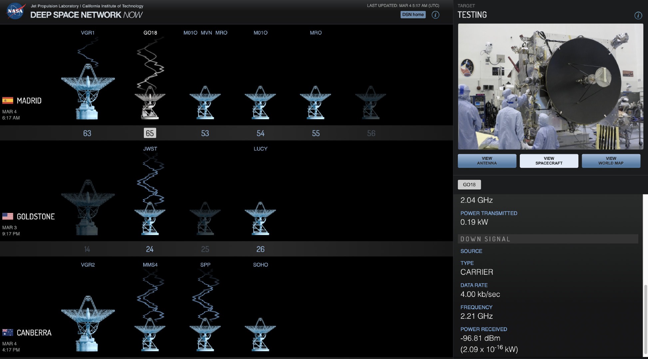648x359 pixels.
Task: Click antenna number 26 label
Action: tap(260, 249)
